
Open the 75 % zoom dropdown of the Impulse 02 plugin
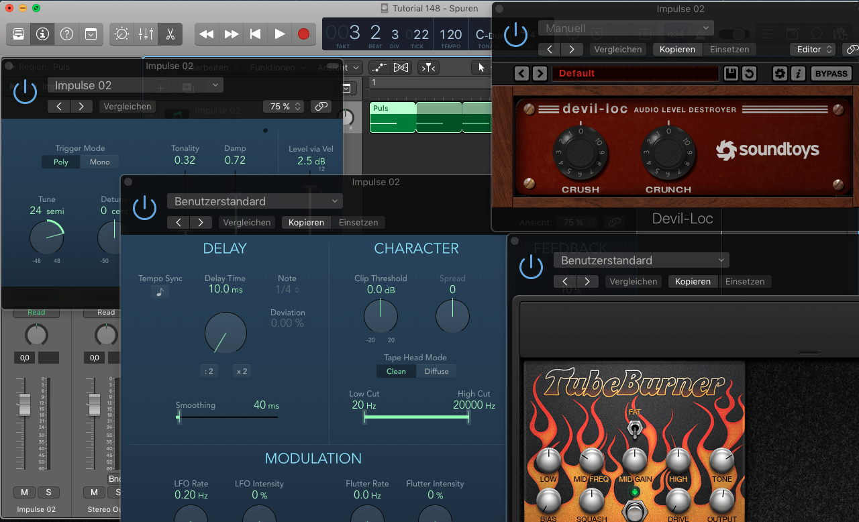[x=285, y=106]
